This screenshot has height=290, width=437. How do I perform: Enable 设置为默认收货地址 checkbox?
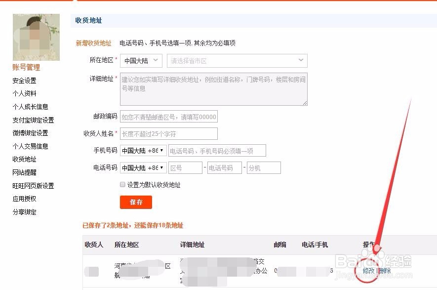122,185
